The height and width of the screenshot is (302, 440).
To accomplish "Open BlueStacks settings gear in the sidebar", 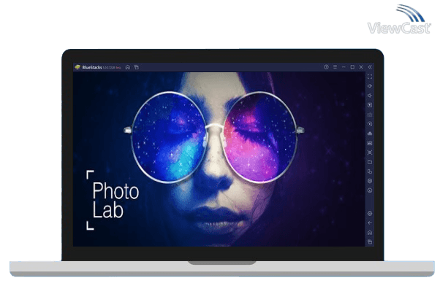I will 370,214.
